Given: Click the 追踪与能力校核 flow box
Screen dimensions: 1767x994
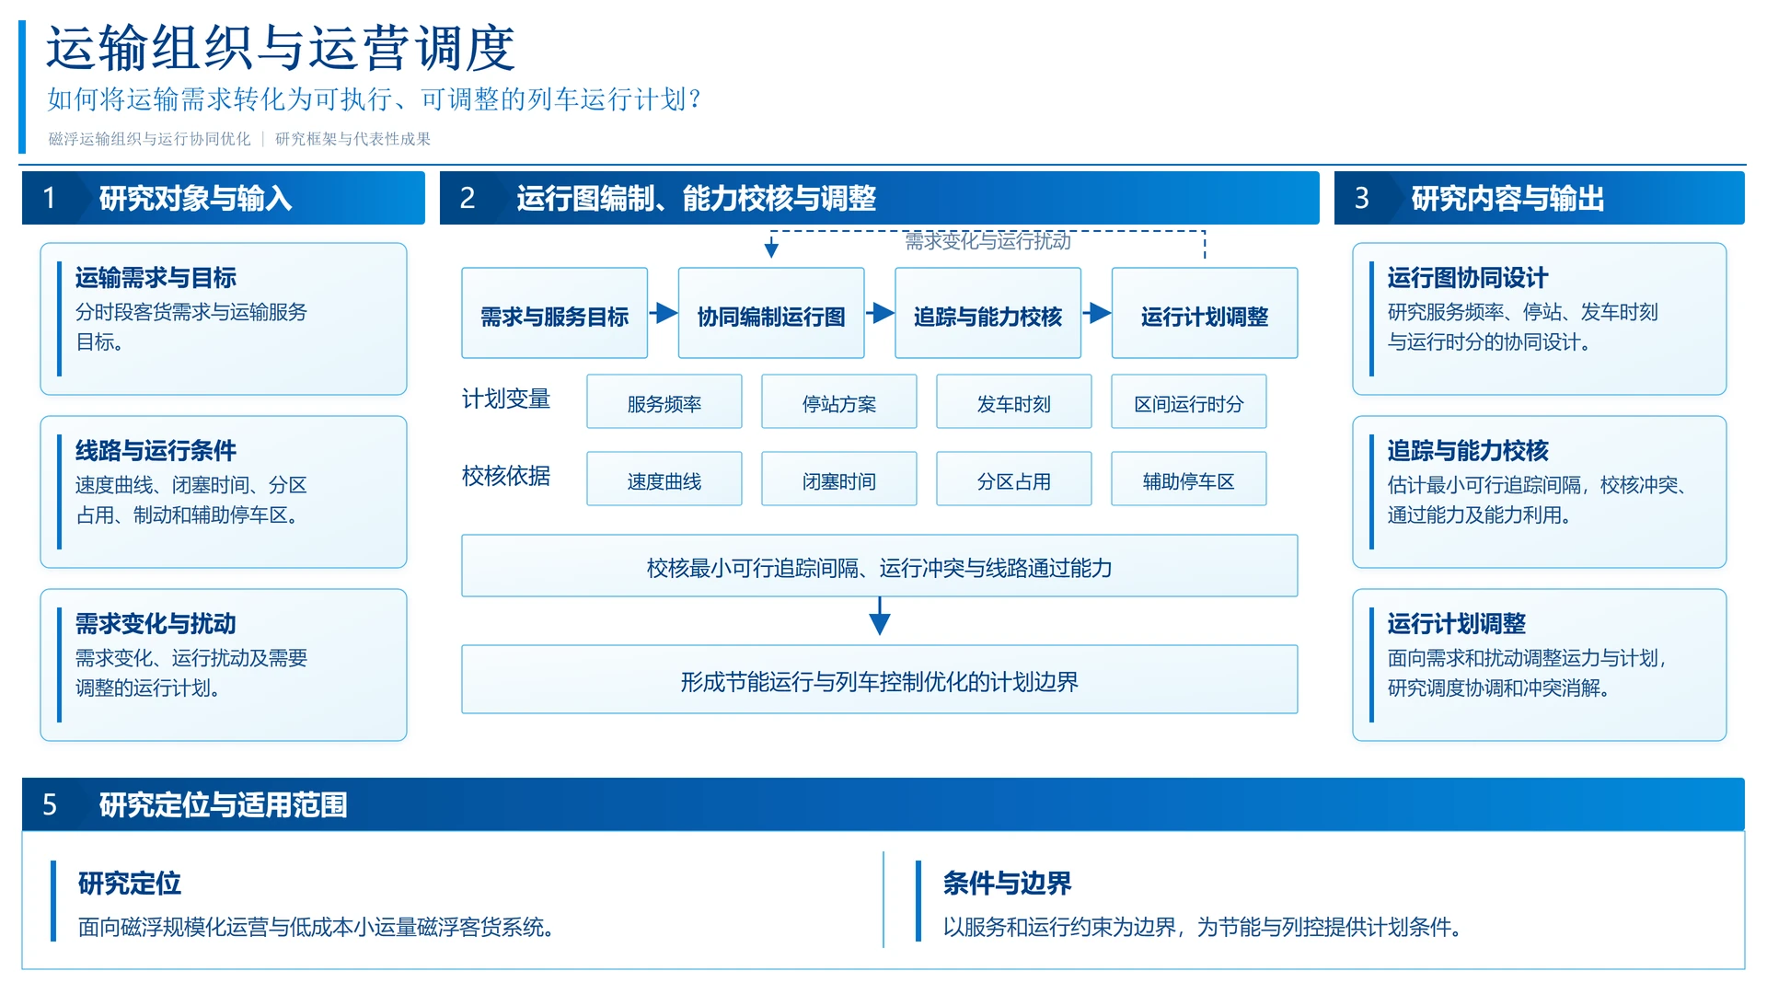Looking at the screenshot, I should [x=987, y=313].
